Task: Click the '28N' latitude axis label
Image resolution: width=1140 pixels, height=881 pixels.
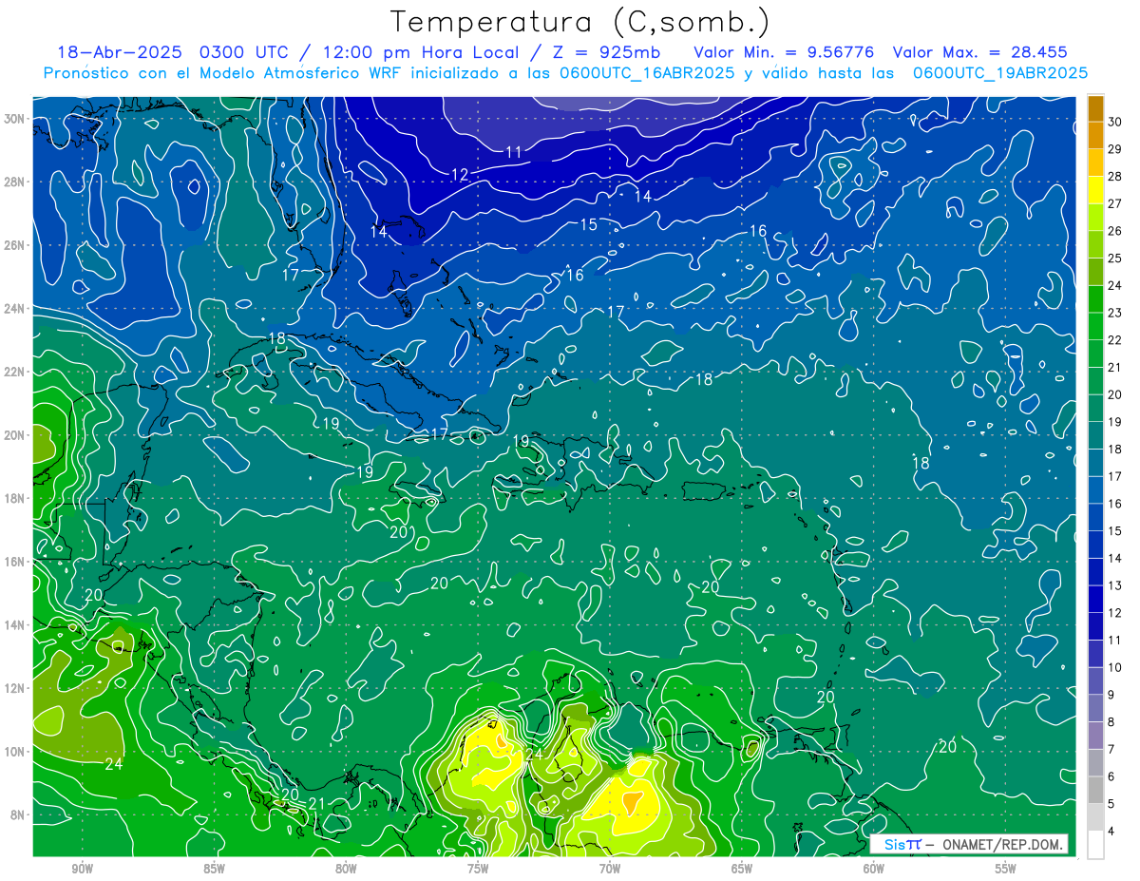Action: [x=13, y=182]
